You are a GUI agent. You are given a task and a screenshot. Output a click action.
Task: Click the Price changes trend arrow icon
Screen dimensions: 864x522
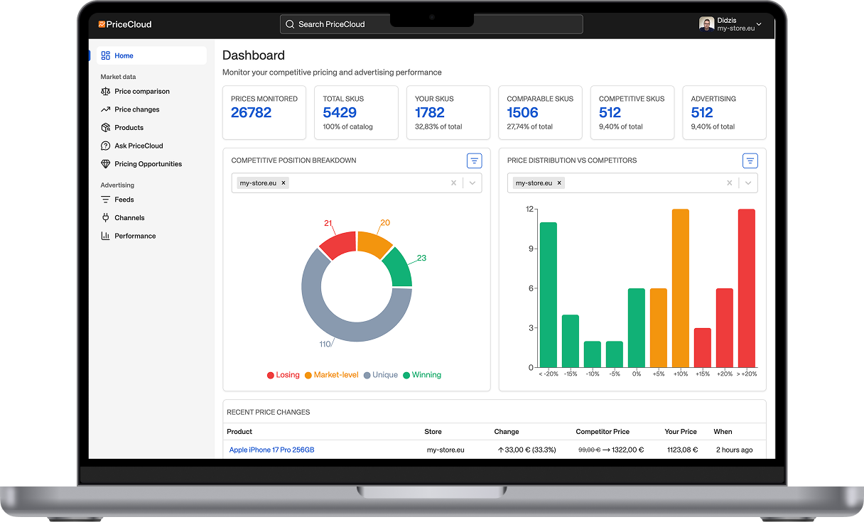click(x=106, y=109)
